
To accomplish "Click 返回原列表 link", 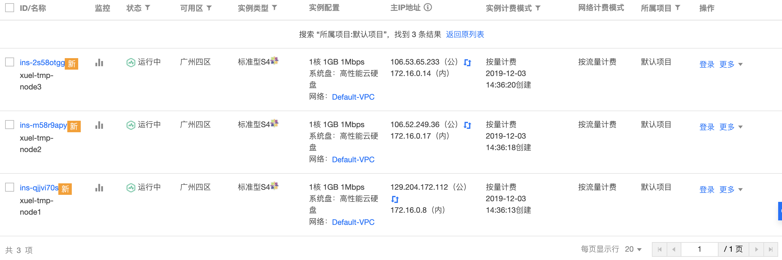I will coord(465,34).
